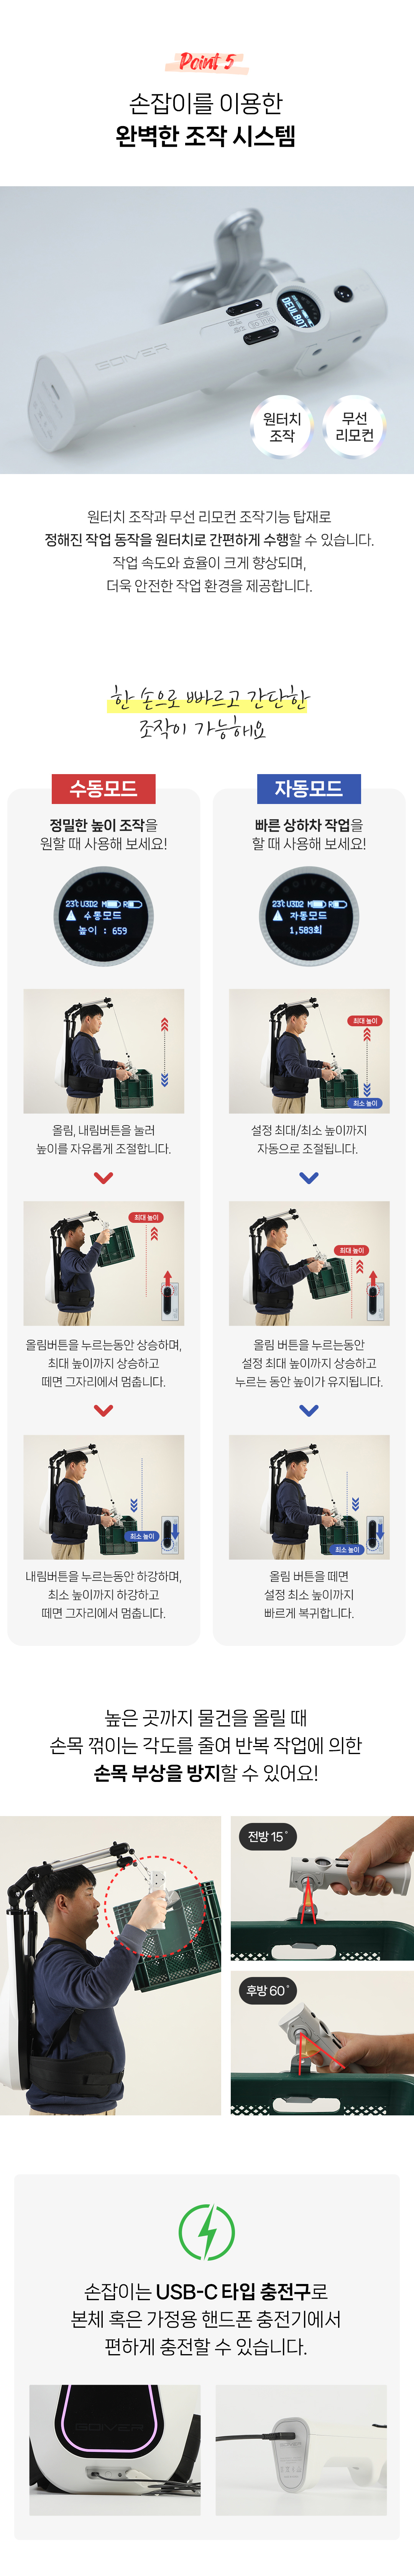Select the blue 자동모드 tab label
Screen dimensions: 414x2576
pos(309,788)
